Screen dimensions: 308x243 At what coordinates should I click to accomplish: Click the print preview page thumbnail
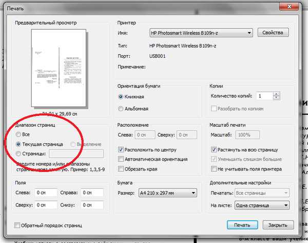[59, 68]
